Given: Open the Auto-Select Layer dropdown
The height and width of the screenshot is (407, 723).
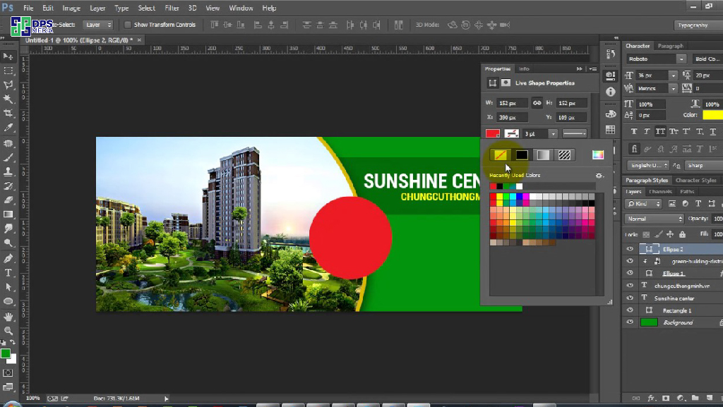Looking at the screenshot, I should (98, 25).
